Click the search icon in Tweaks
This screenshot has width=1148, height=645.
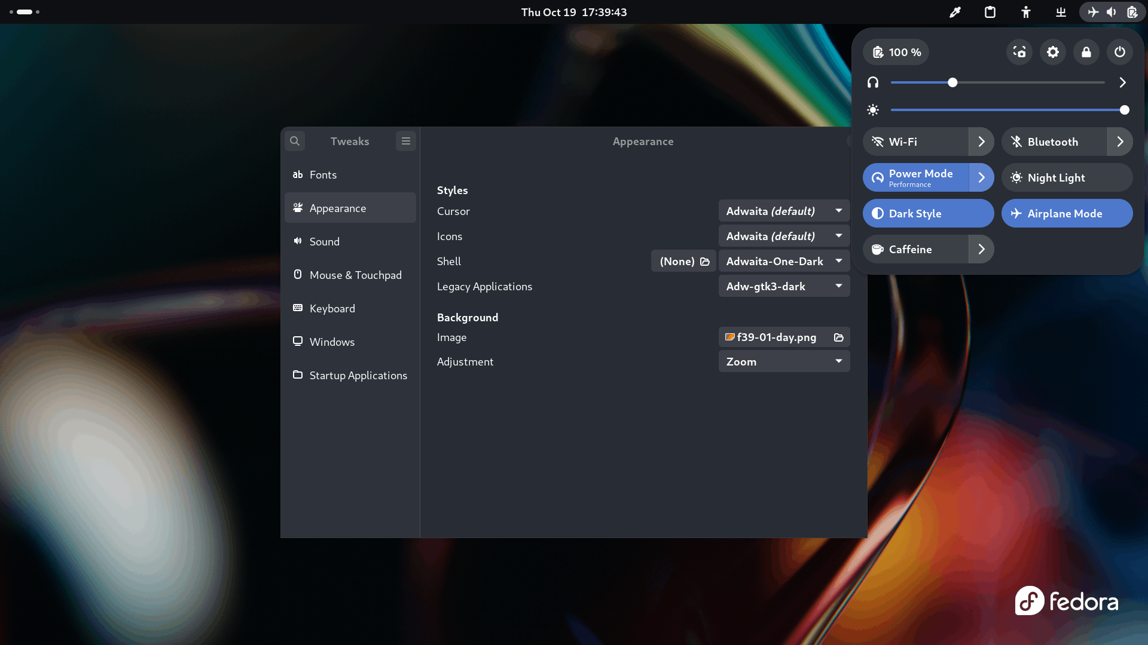[295, 142]
